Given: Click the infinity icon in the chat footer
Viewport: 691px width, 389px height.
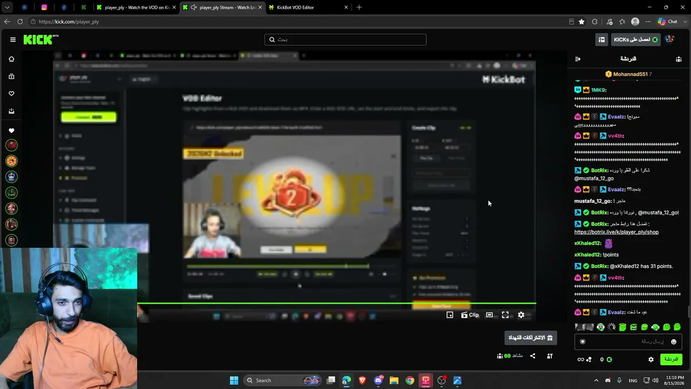Looking at the screenshot, I should pos(581,359).
